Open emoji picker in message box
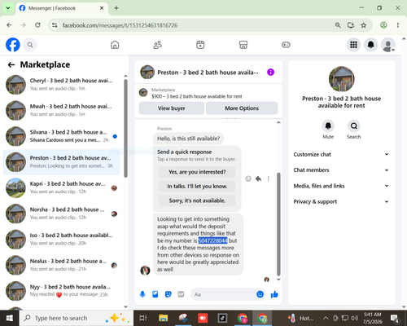 tap(260, 294)
